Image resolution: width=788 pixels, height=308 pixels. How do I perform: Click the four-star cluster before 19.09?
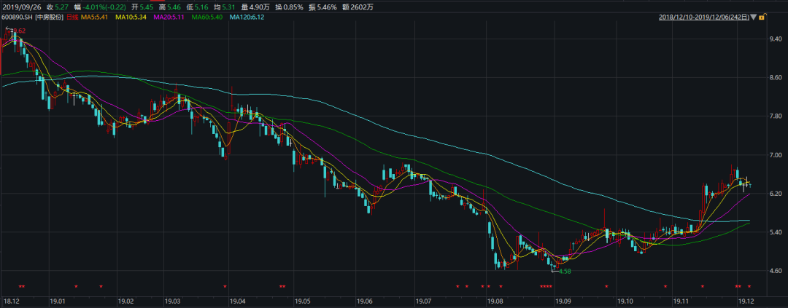pos(546,285)
